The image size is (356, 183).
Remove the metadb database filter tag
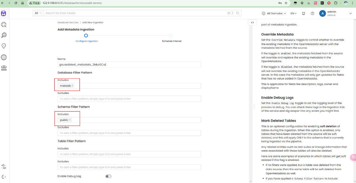(72, 86)
